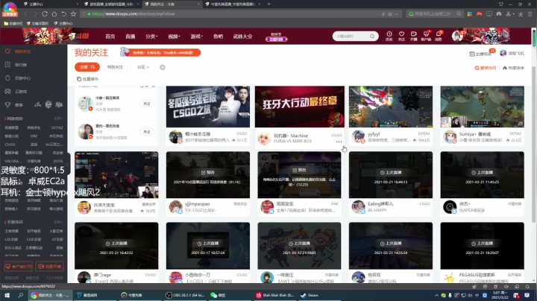Screen dimensions: 537x301
Task: Expand the 分区 dropdown filter
Action: click(143, 67)
